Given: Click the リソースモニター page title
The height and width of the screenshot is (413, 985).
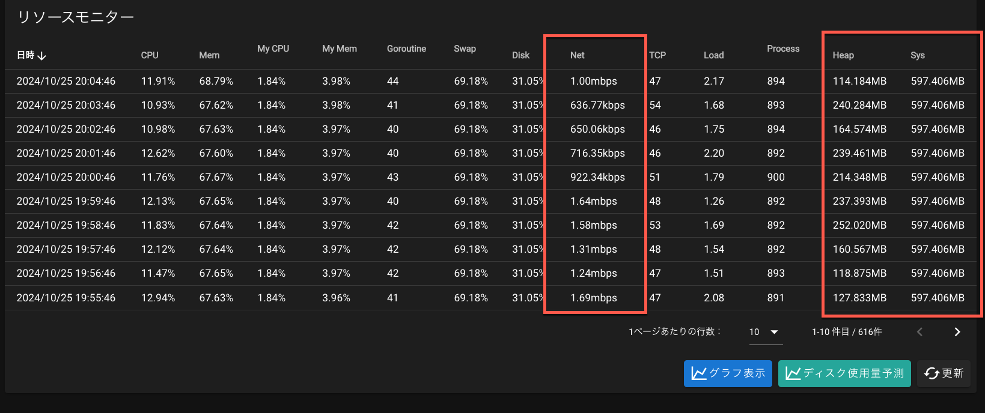Looking at the screenshot, I should 76,17.
